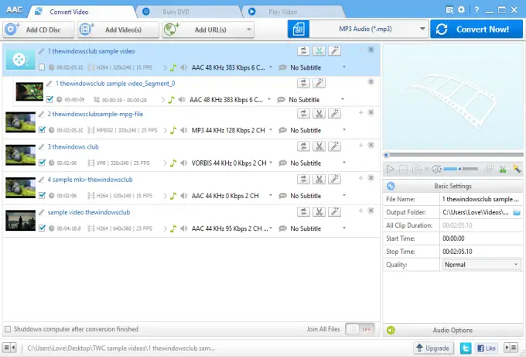Screen dimensions: 526x357
Task: Open effects wand for the Segment_0 clip
Action: click(319, 83)
